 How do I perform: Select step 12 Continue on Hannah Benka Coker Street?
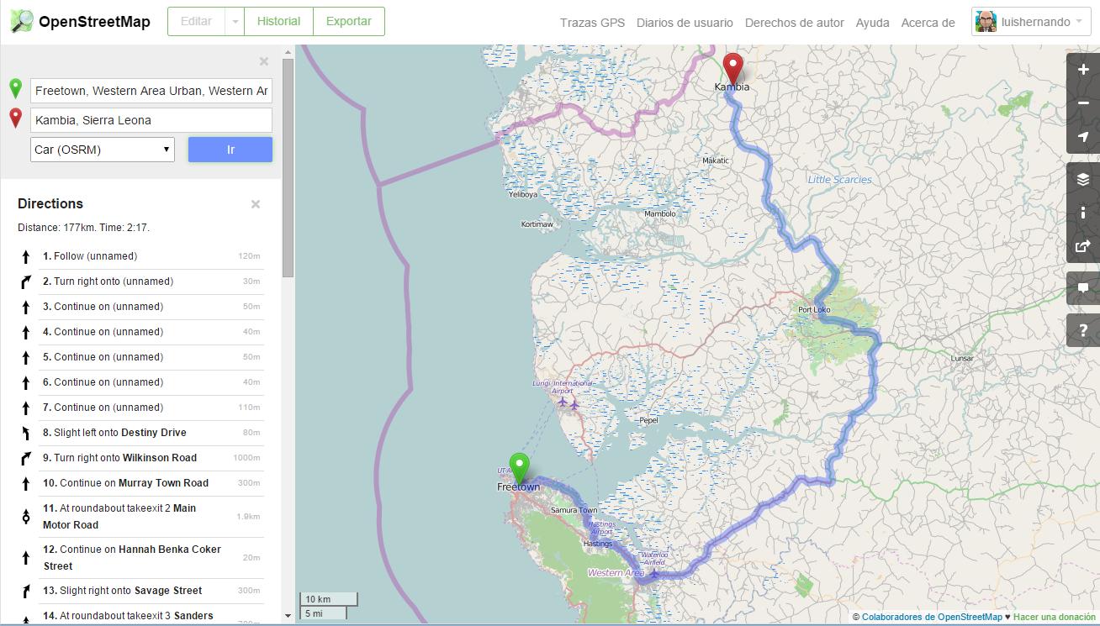[140, 558]
